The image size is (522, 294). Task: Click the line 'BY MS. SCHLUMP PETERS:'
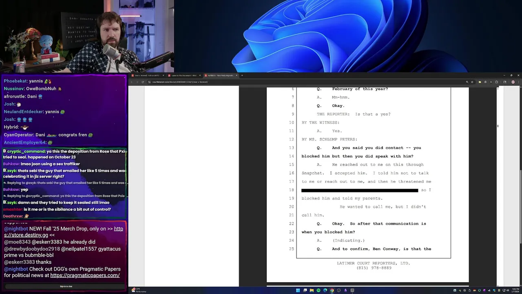tap(329, 139)
